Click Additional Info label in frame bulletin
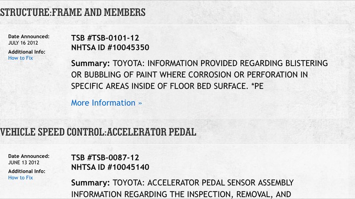Screen dimensions: 355x199 (x=27, y=52)
